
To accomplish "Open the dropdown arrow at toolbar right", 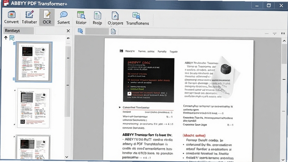I will click(x=275, y=33).
